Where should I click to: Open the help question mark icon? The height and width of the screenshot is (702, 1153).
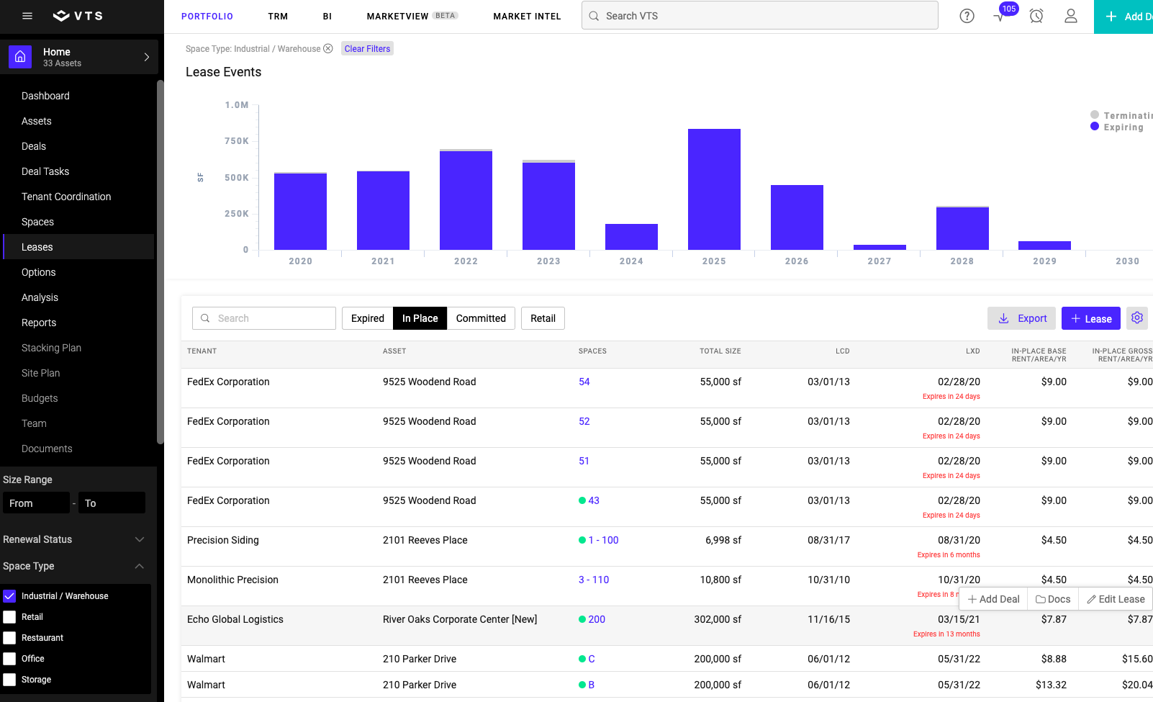pyautogui.click(x=967, y=16)
